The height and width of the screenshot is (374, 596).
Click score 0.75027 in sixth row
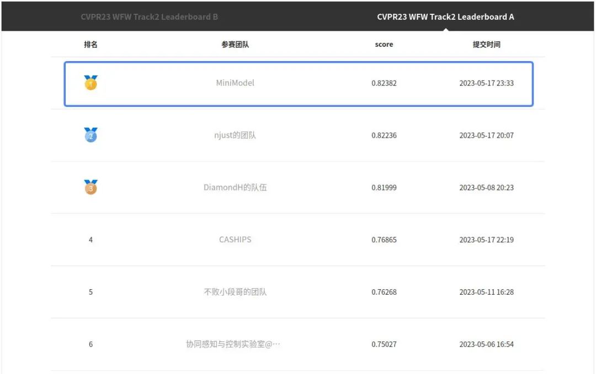384,344
